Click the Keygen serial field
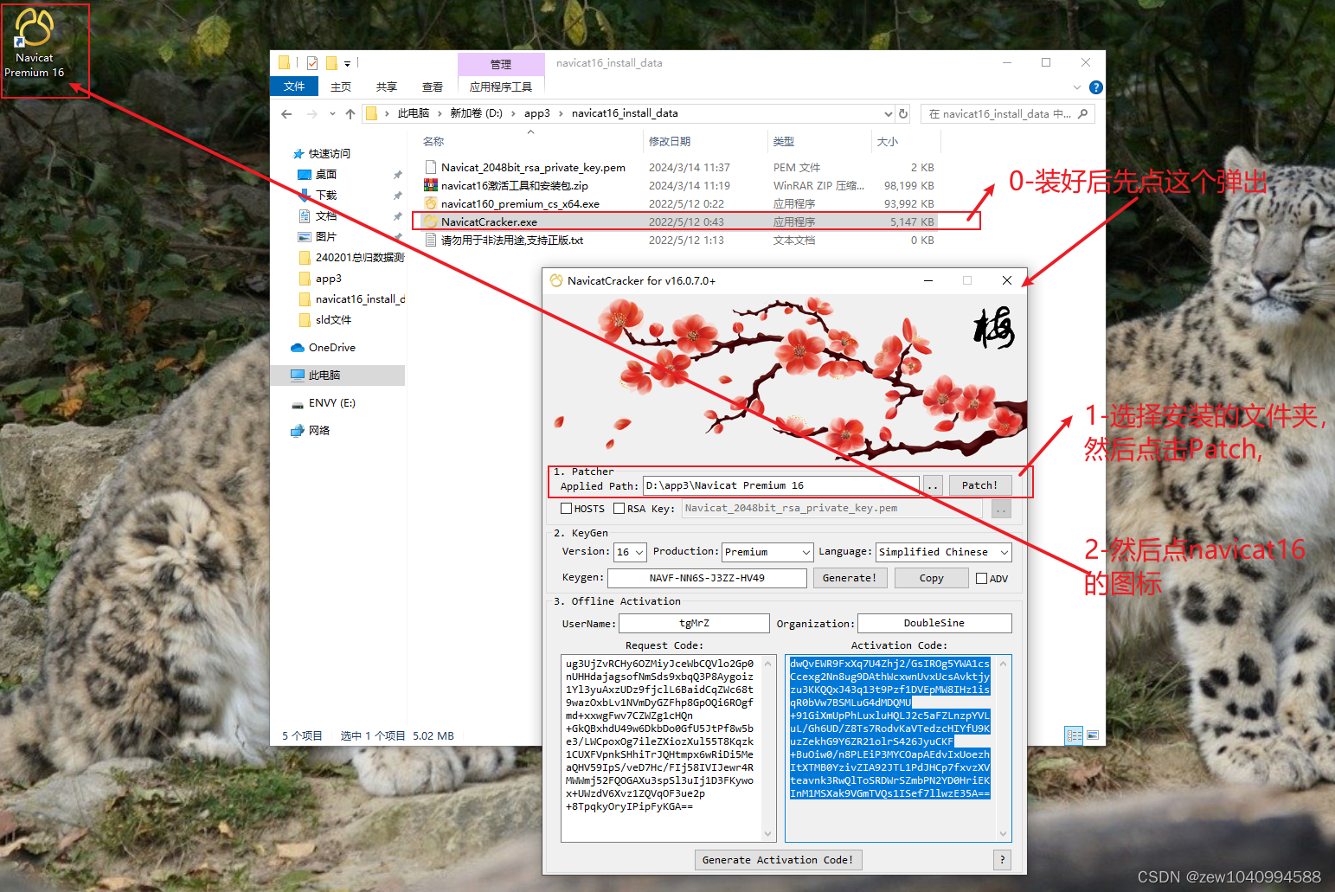 (x=707, y=578)
